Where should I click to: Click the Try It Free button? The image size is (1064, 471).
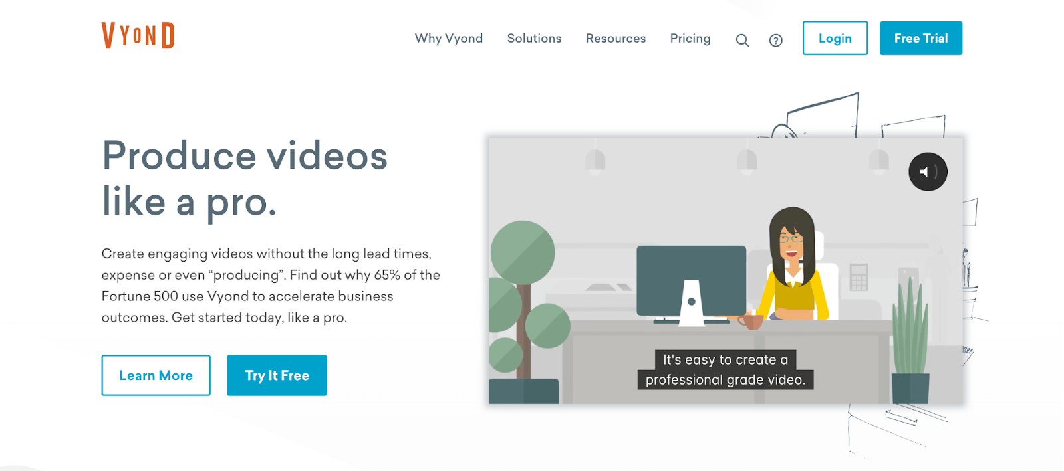pyautogui.click(x=277, y=375)
